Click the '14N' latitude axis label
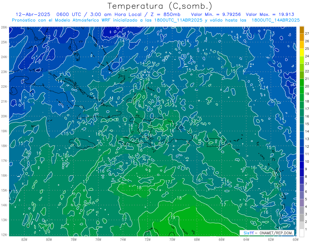The image size is (314, 243). pyautogui.click(x=4, y=205)
